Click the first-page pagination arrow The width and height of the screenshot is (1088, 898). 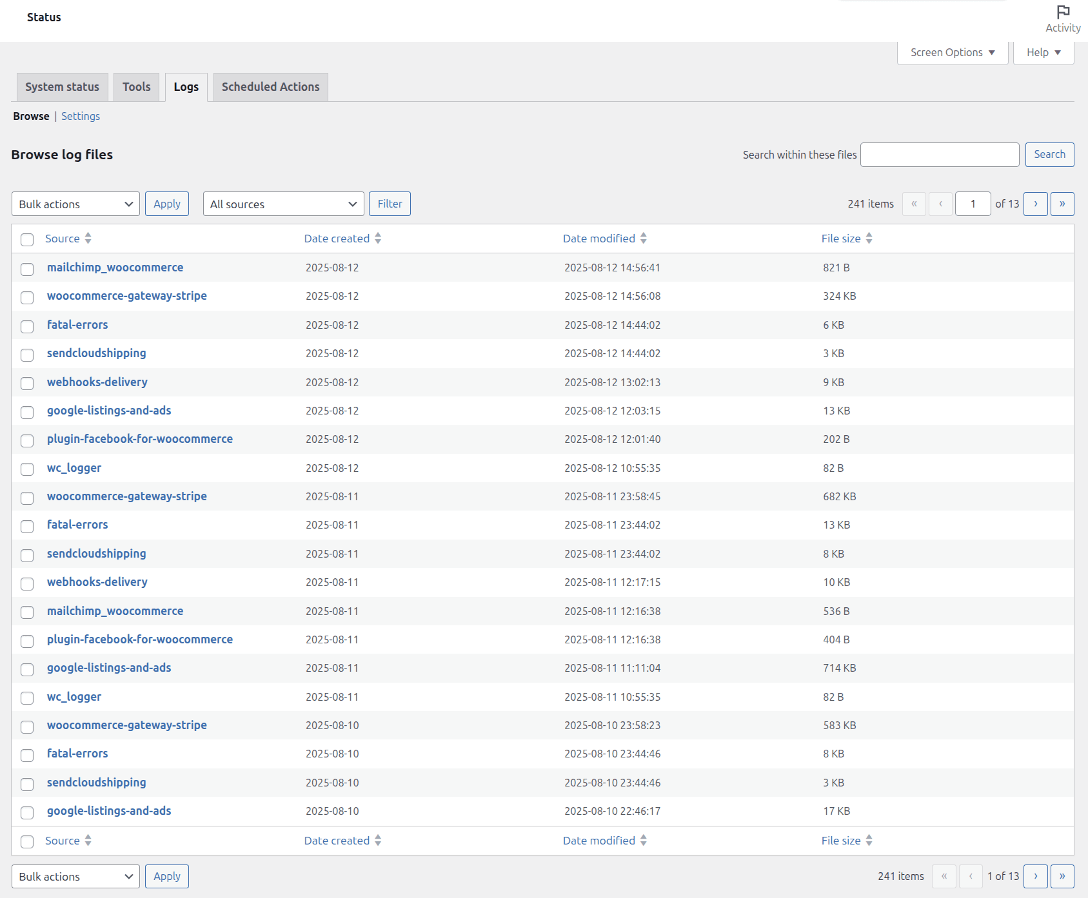[914, 204]
